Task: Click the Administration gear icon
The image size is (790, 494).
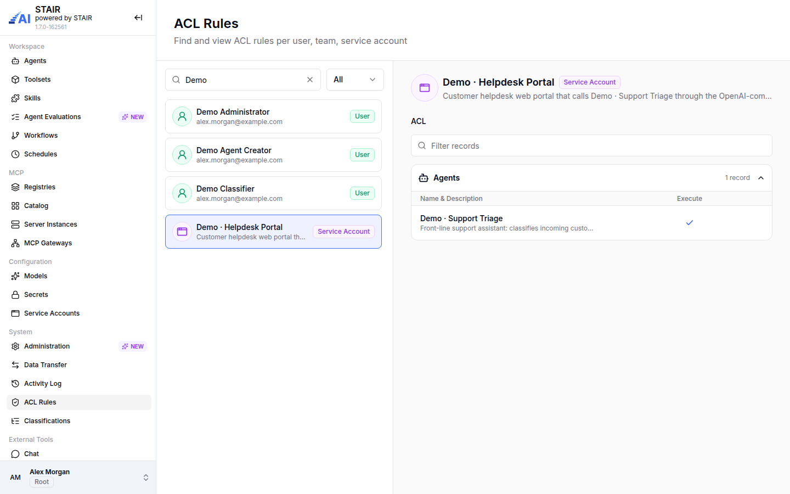Action: point(15,346)
